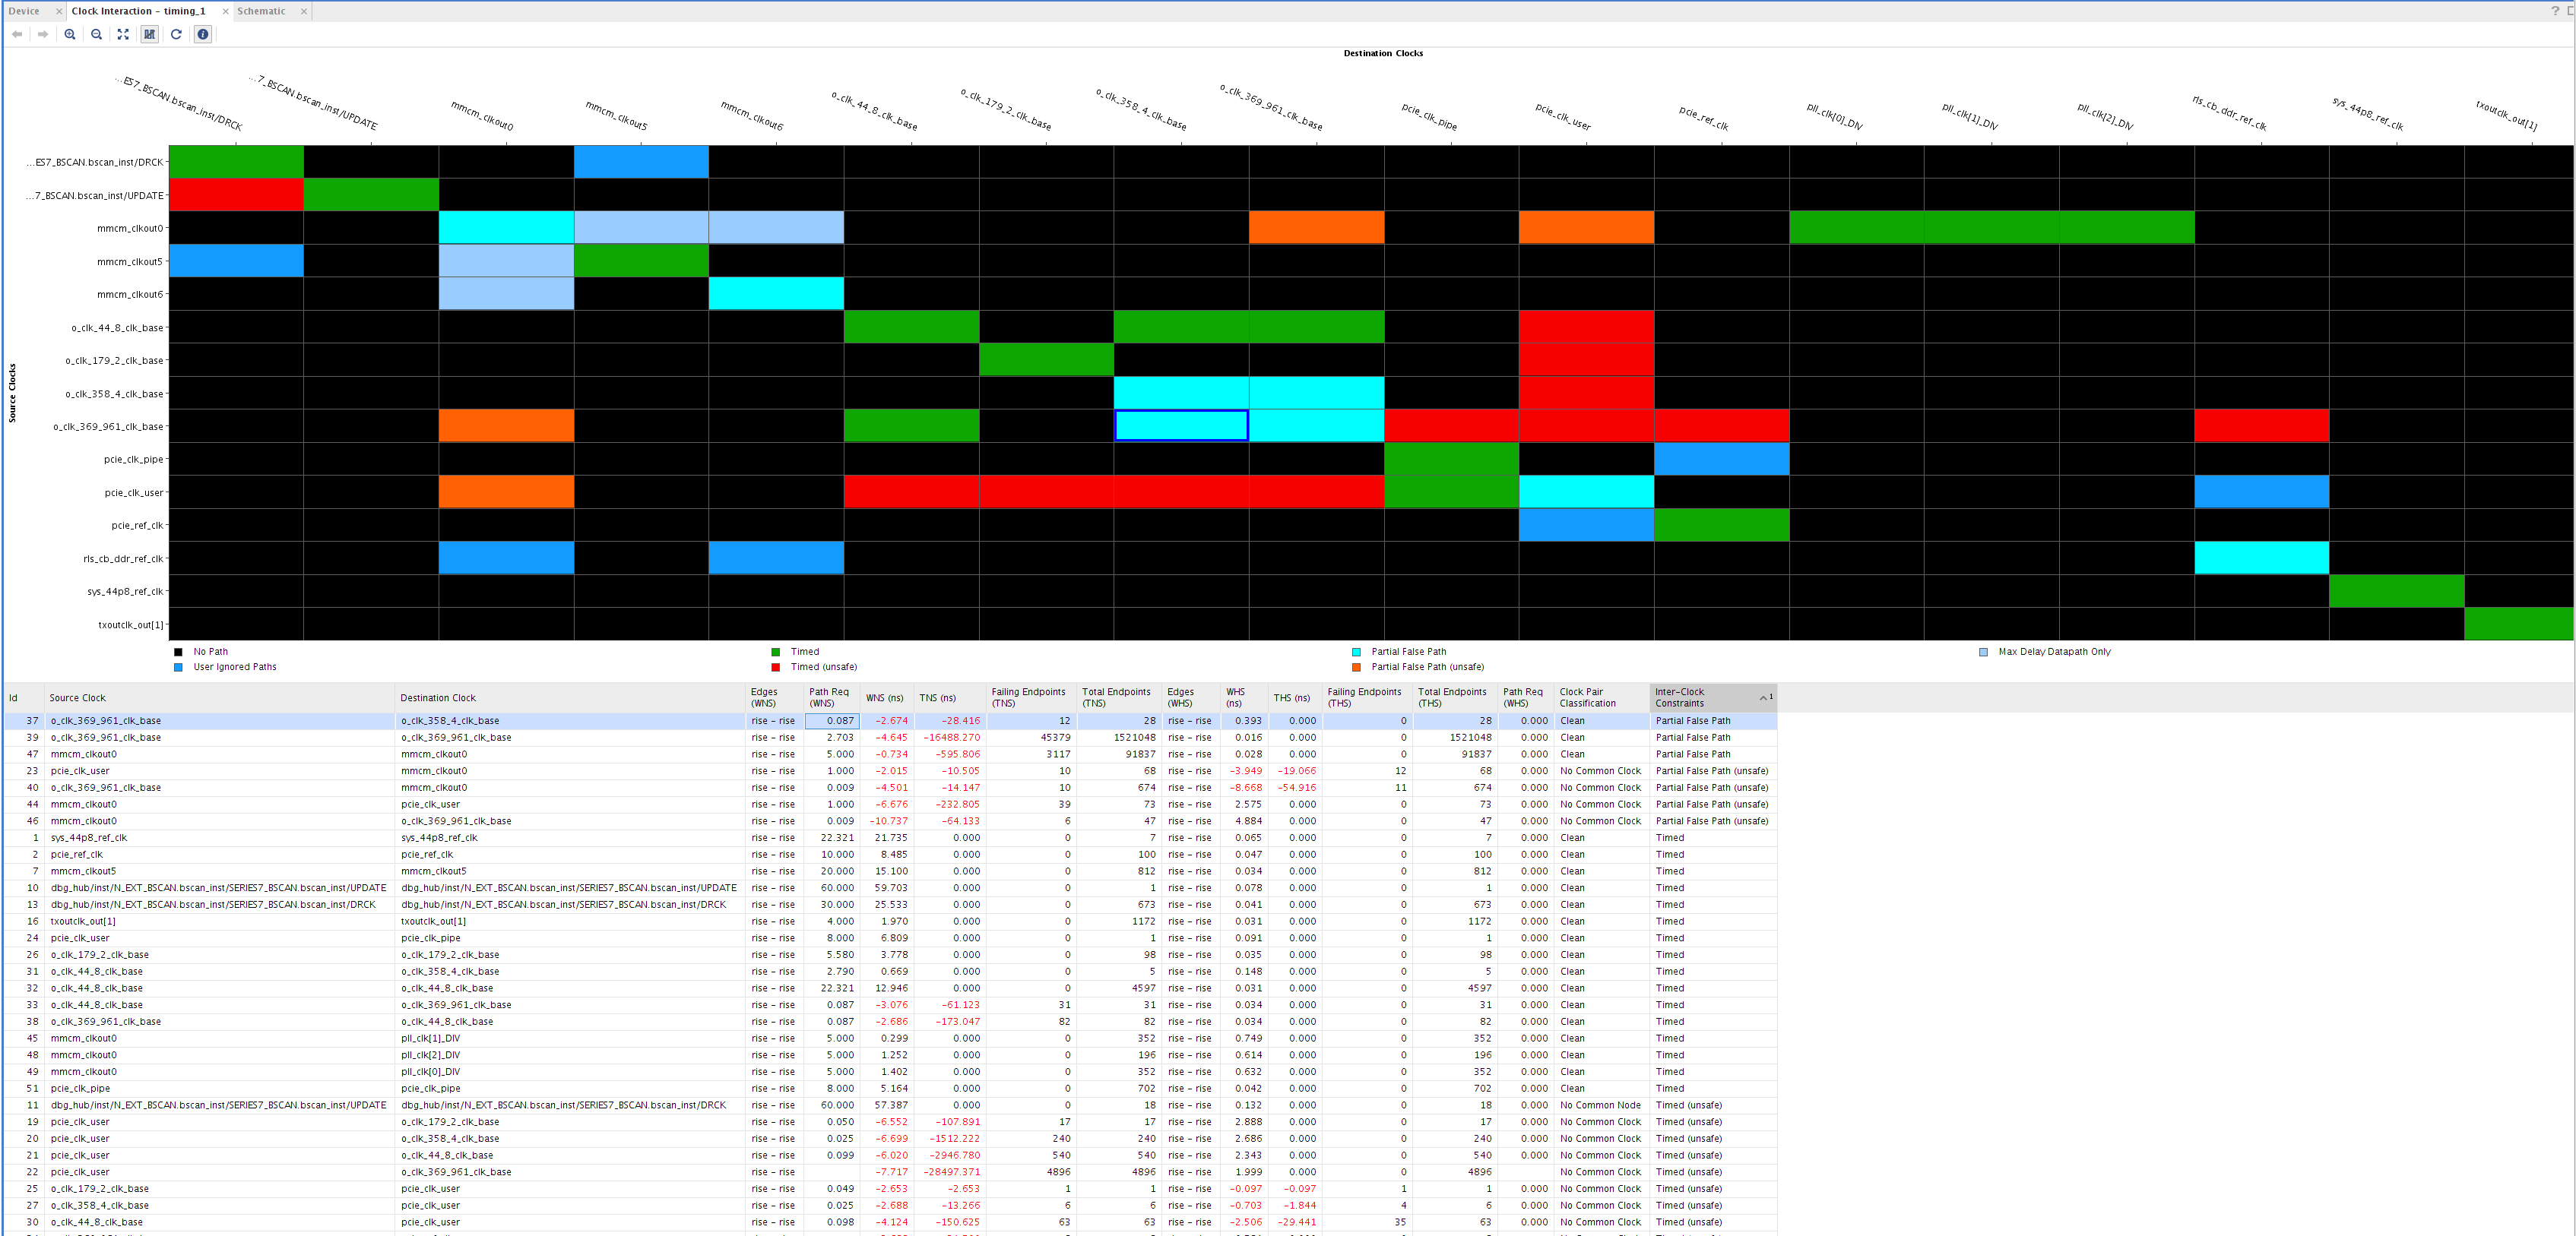Click the Inter-Clock Constraints sort arrow
The height and width of the screenshot is (1236, 2576).
coord(1764,697)
